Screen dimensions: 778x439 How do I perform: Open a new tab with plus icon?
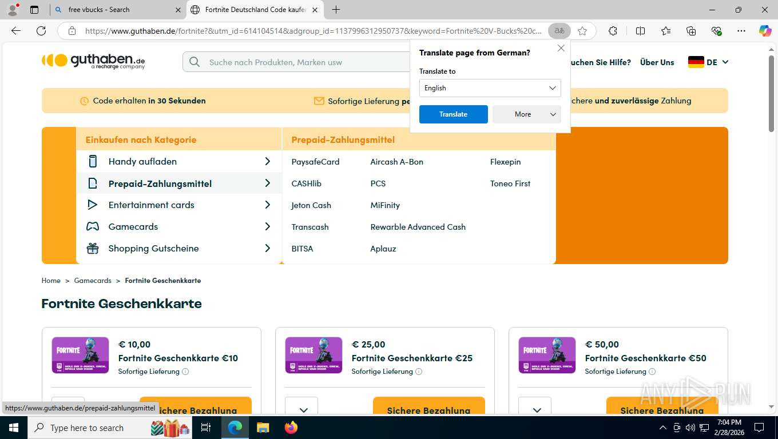(336, 10)
